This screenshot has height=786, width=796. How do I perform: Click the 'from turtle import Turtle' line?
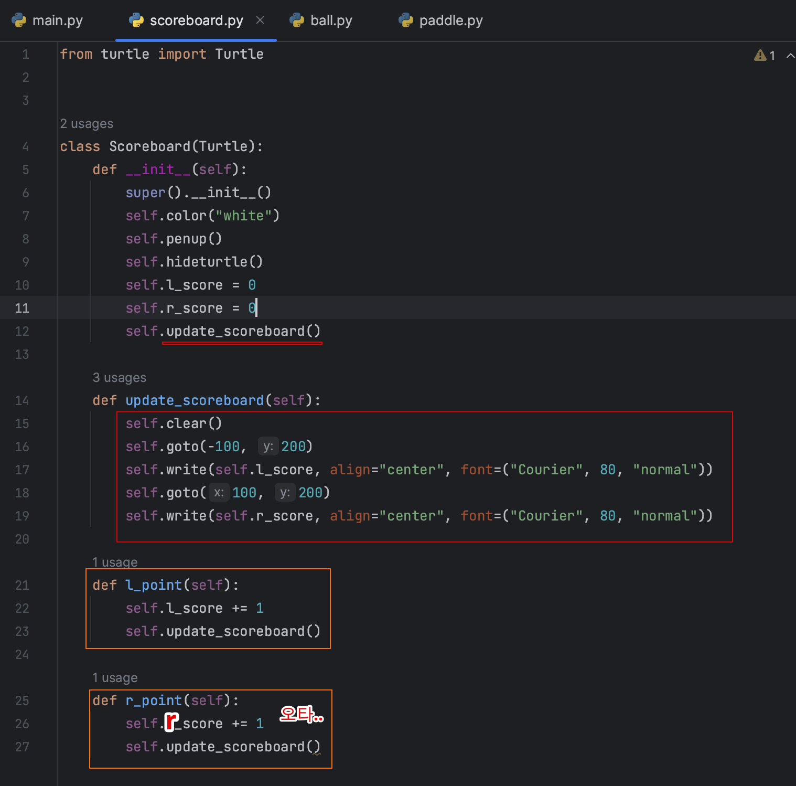[x=162, y=54]
